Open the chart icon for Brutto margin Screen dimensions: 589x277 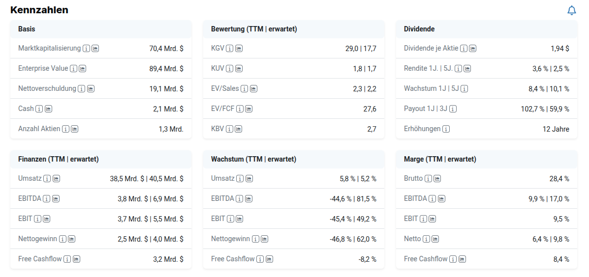pos(437,179)
